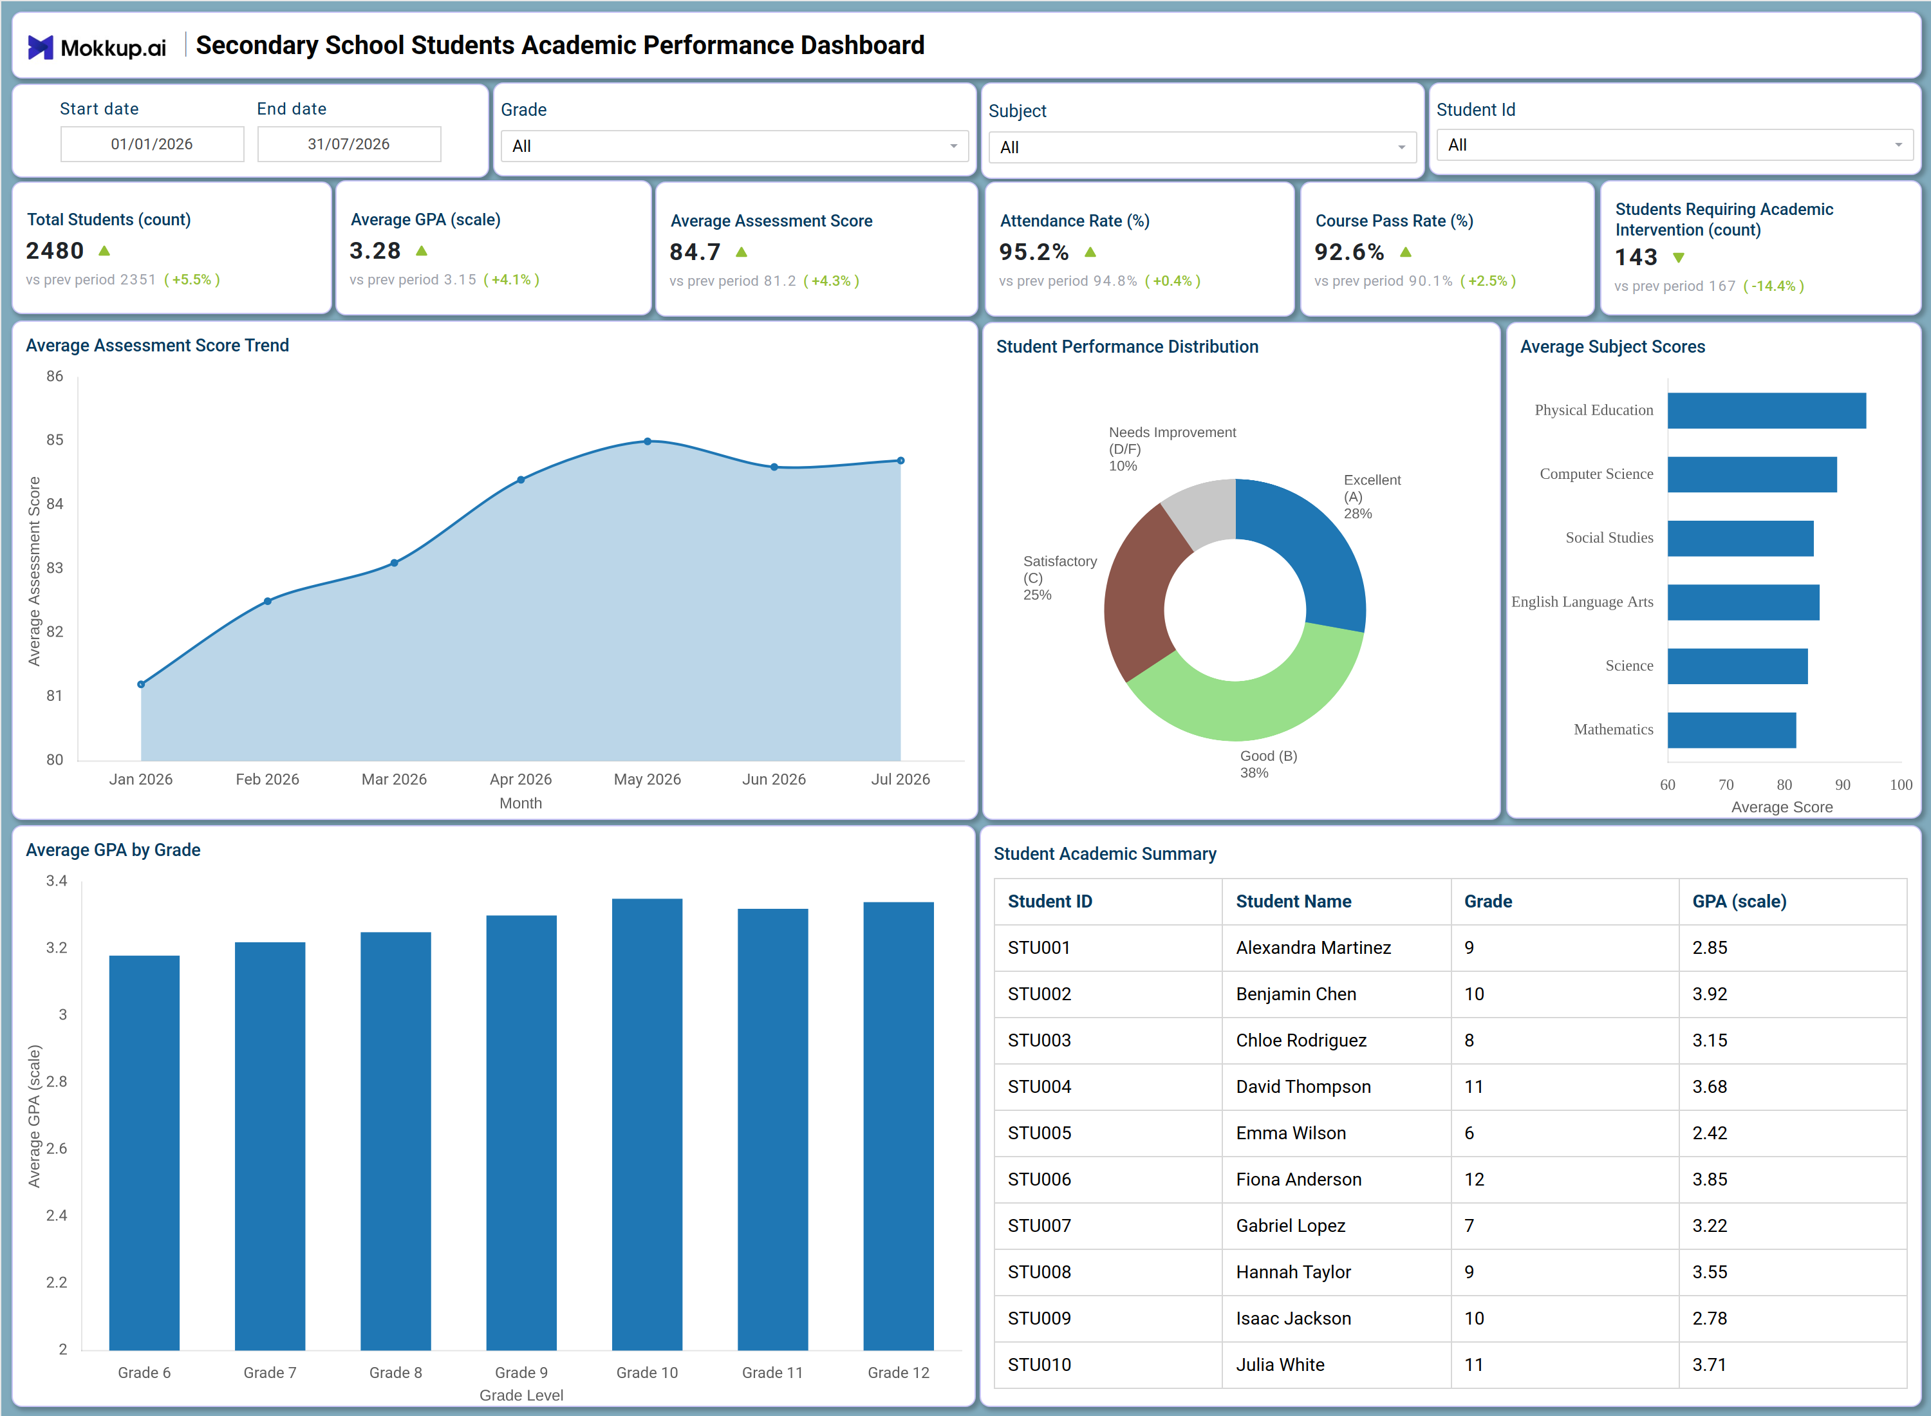Screen dimensions: 1931x1416
Task: Click the Start date input field
Action: tap(153, 144)
